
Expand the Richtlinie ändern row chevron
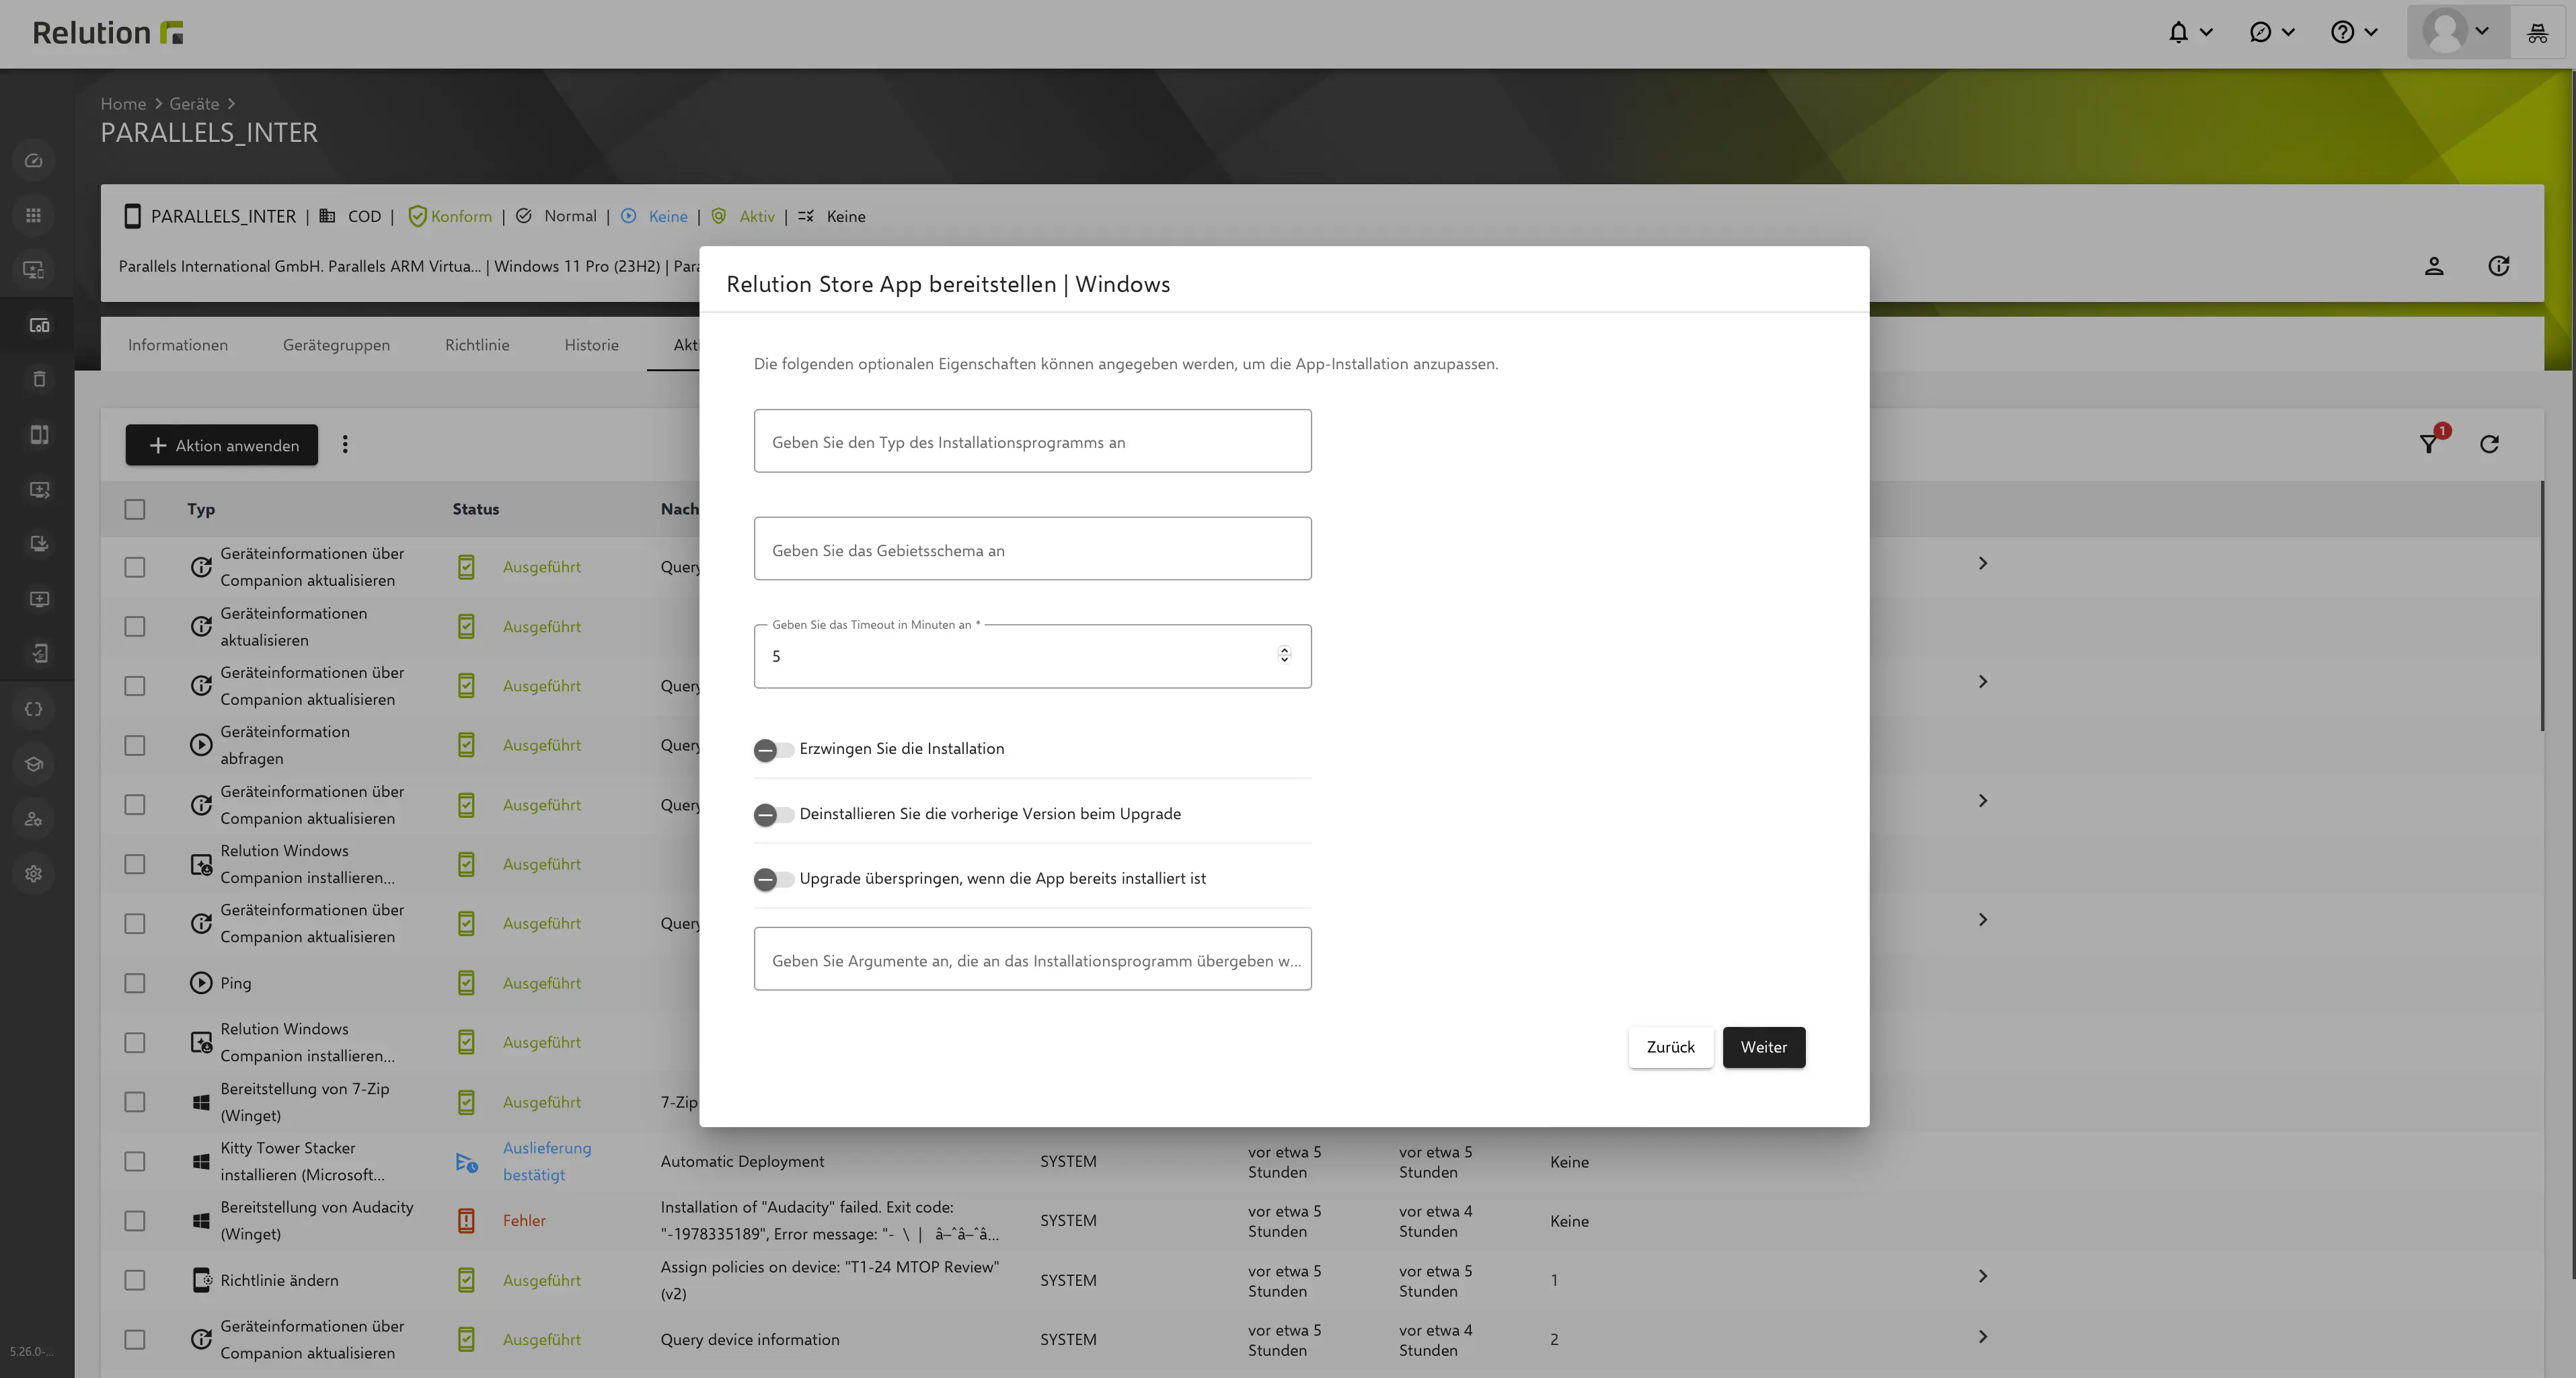pos(1982,1276)
